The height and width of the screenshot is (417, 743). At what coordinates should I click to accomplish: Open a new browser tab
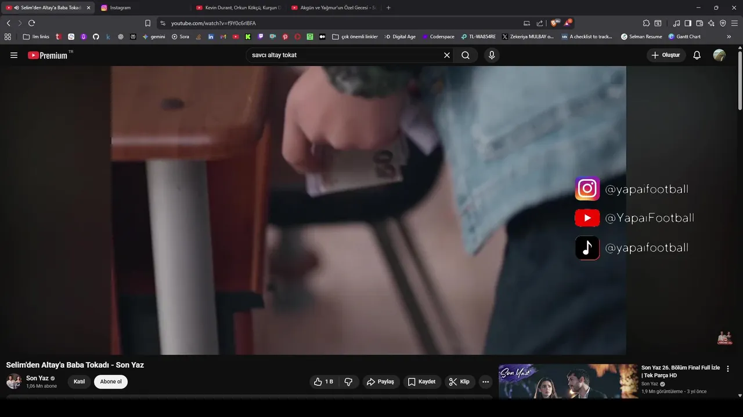tap(388, 8)
